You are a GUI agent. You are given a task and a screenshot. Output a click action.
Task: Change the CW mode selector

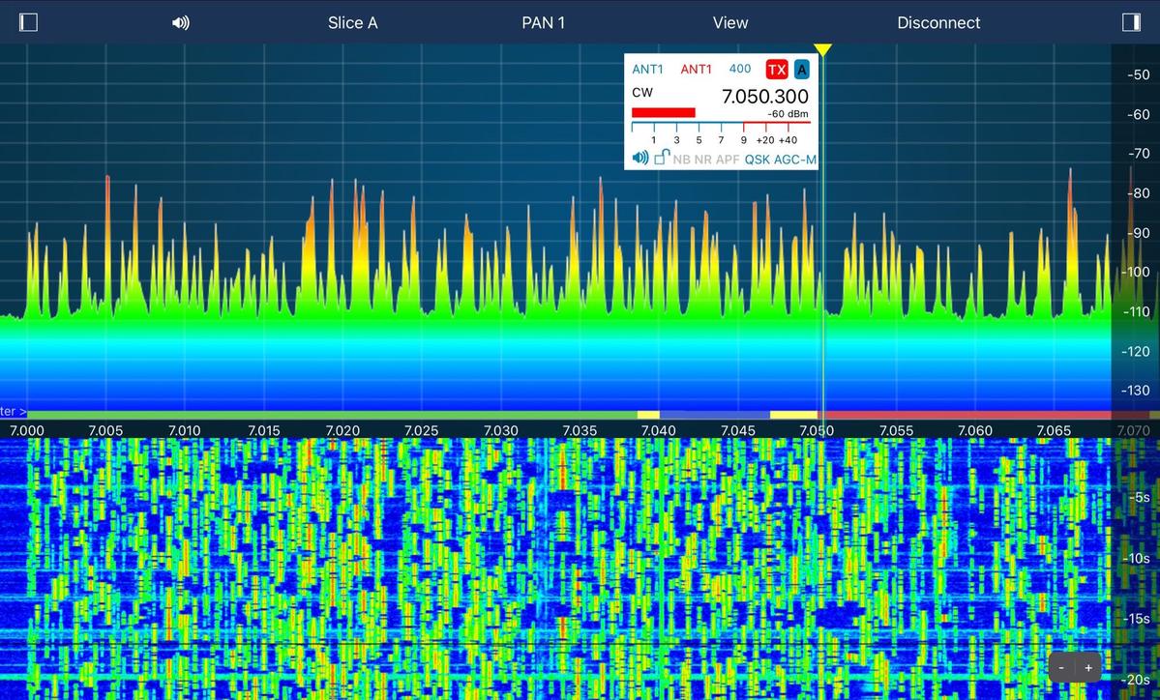coord(642,93)
